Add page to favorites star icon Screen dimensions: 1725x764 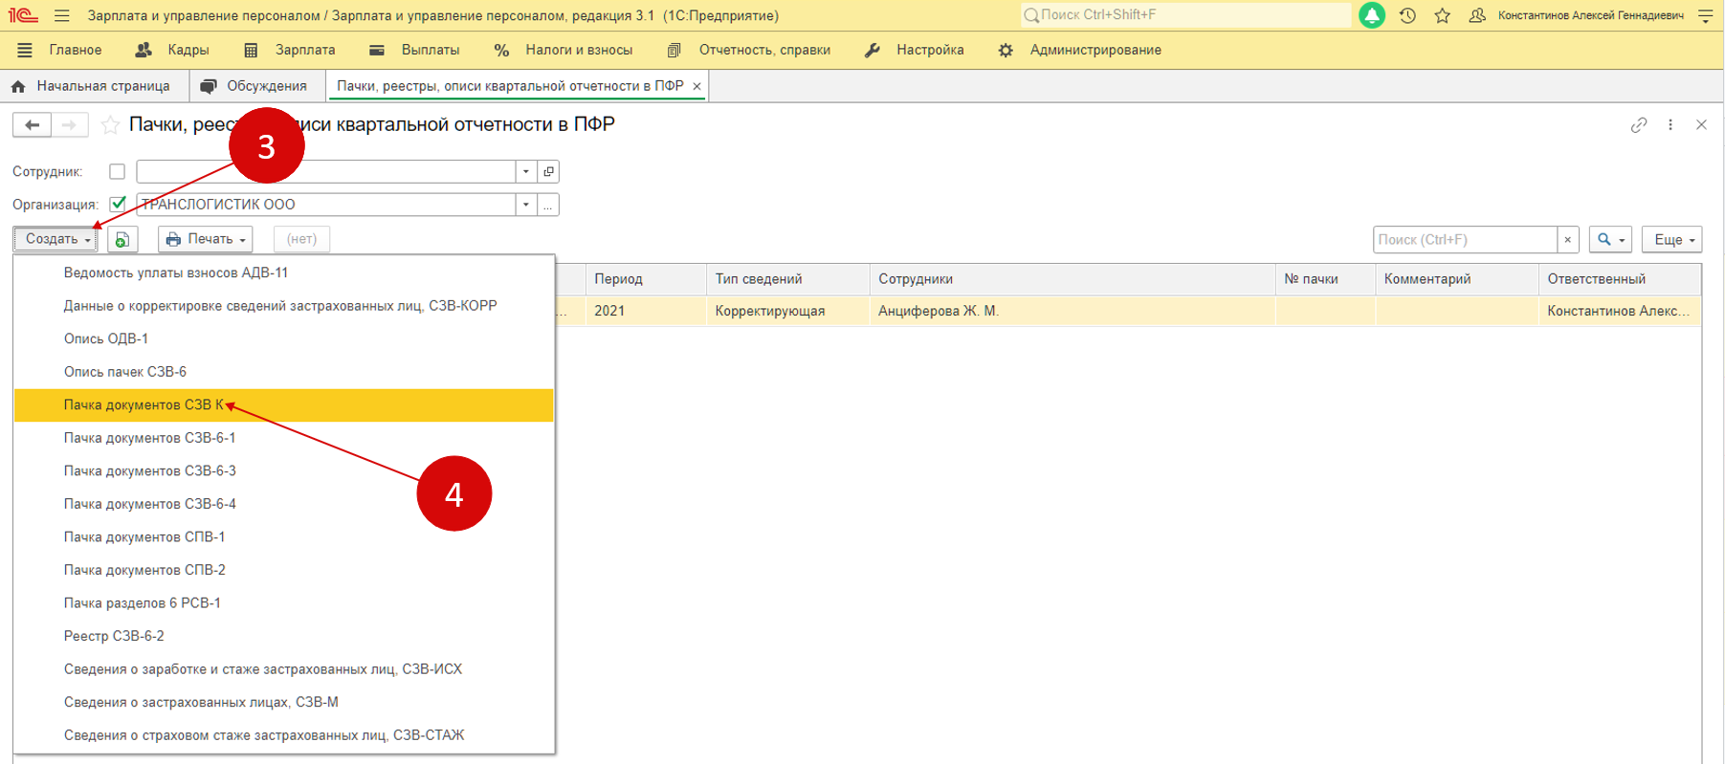click(x=110, y=125)
